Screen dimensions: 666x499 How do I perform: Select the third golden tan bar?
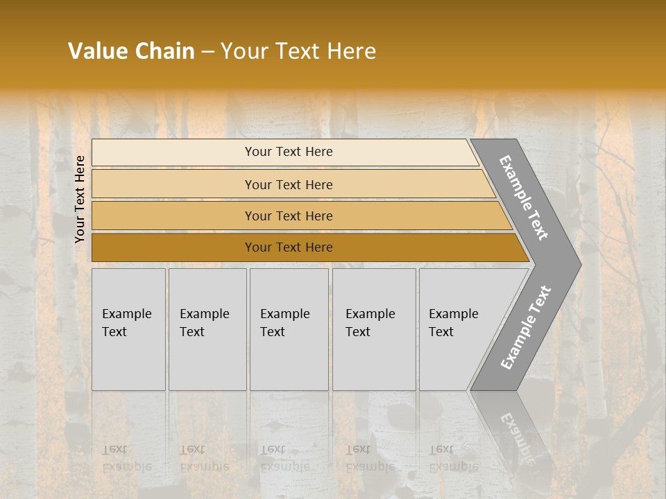pos(288,216)
